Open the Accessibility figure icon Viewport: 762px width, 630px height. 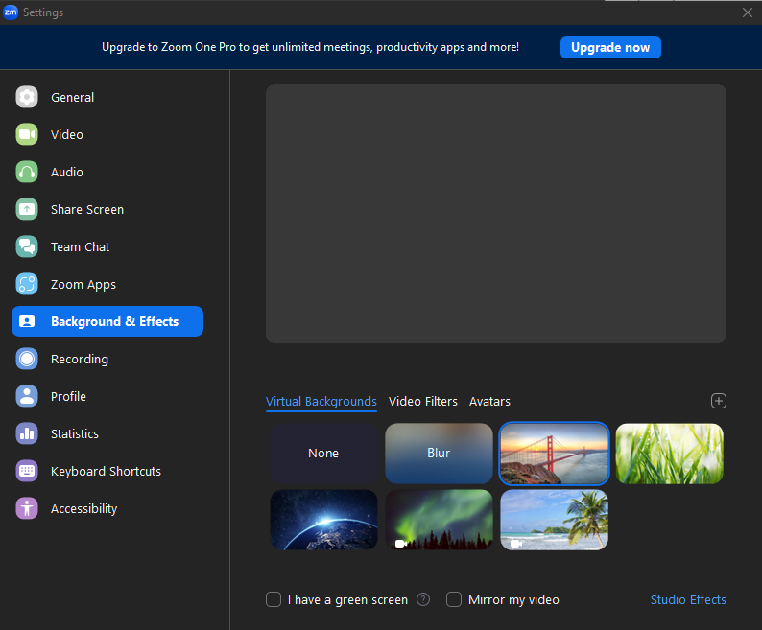point(27,508)
